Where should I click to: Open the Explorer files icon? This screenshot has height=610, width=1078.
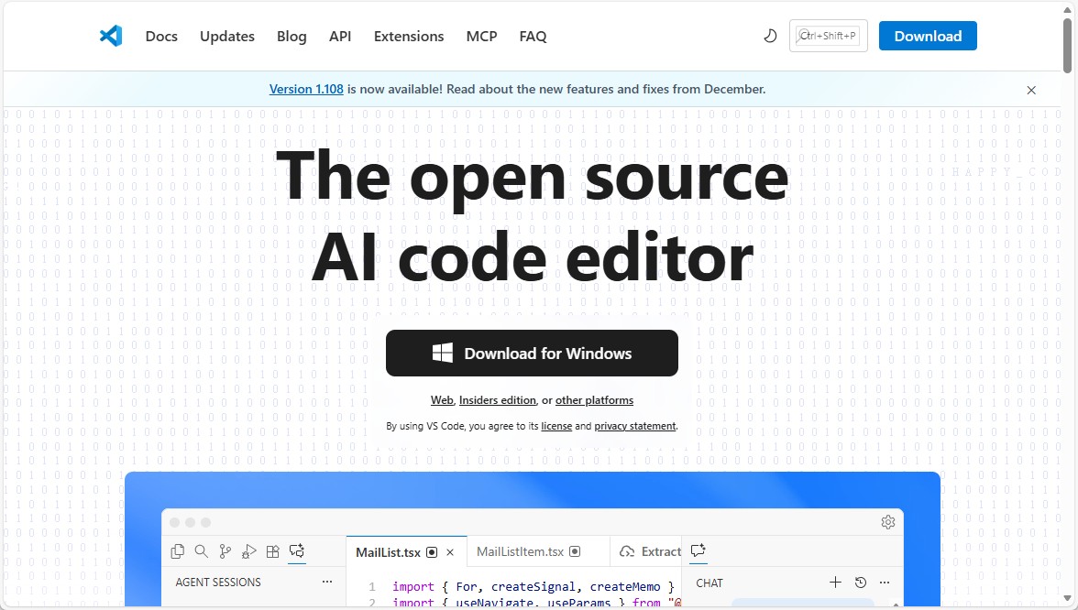[x=178, y=551]
